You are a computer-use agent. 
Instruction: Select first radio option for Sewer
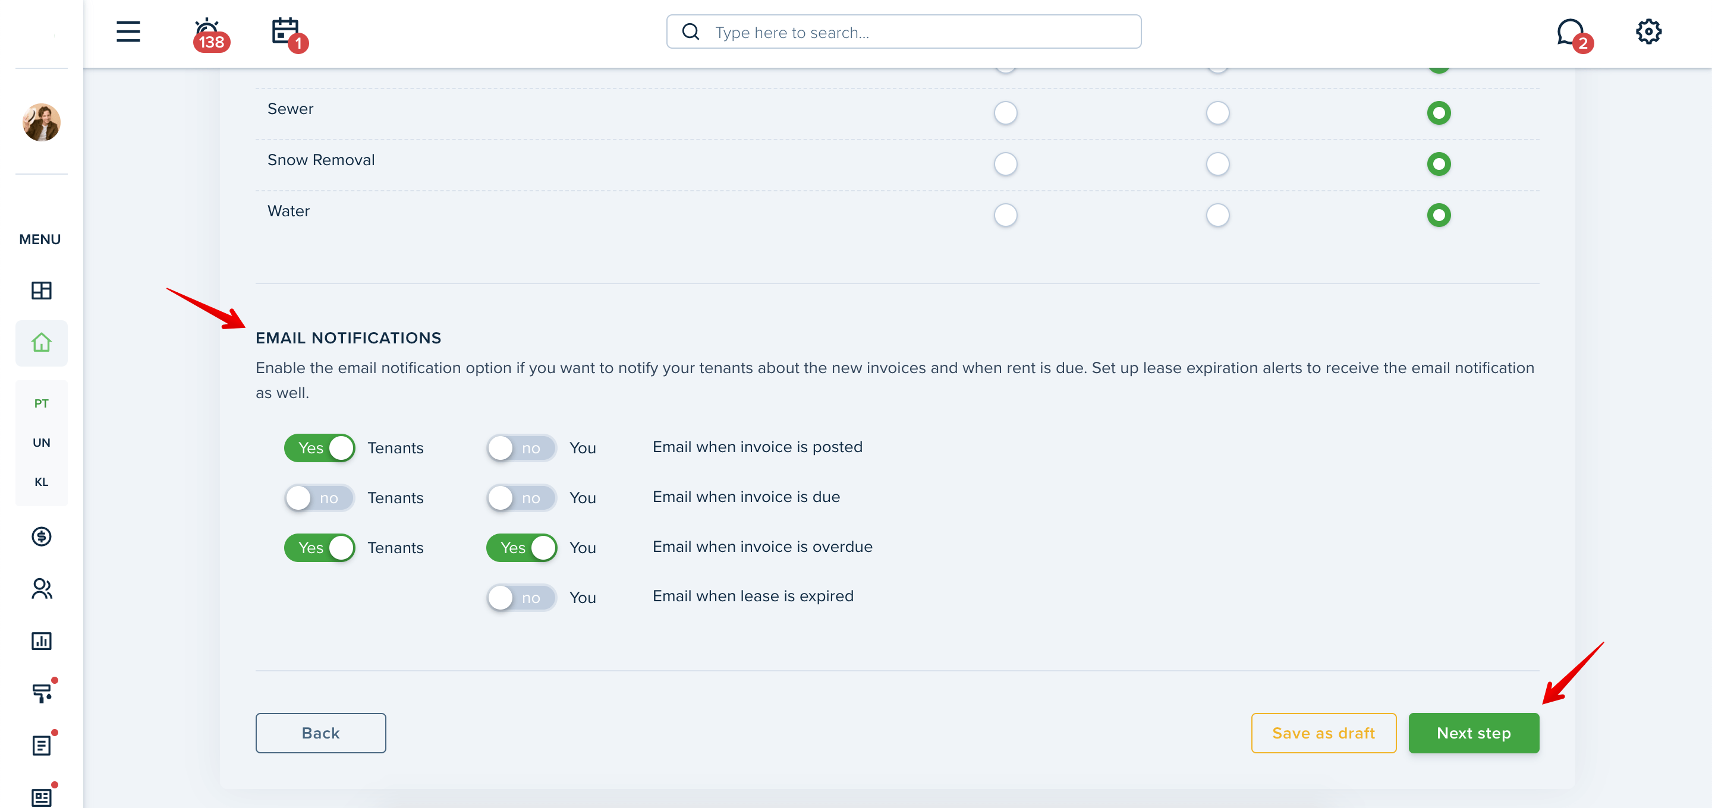click(x=1005, y=113)
